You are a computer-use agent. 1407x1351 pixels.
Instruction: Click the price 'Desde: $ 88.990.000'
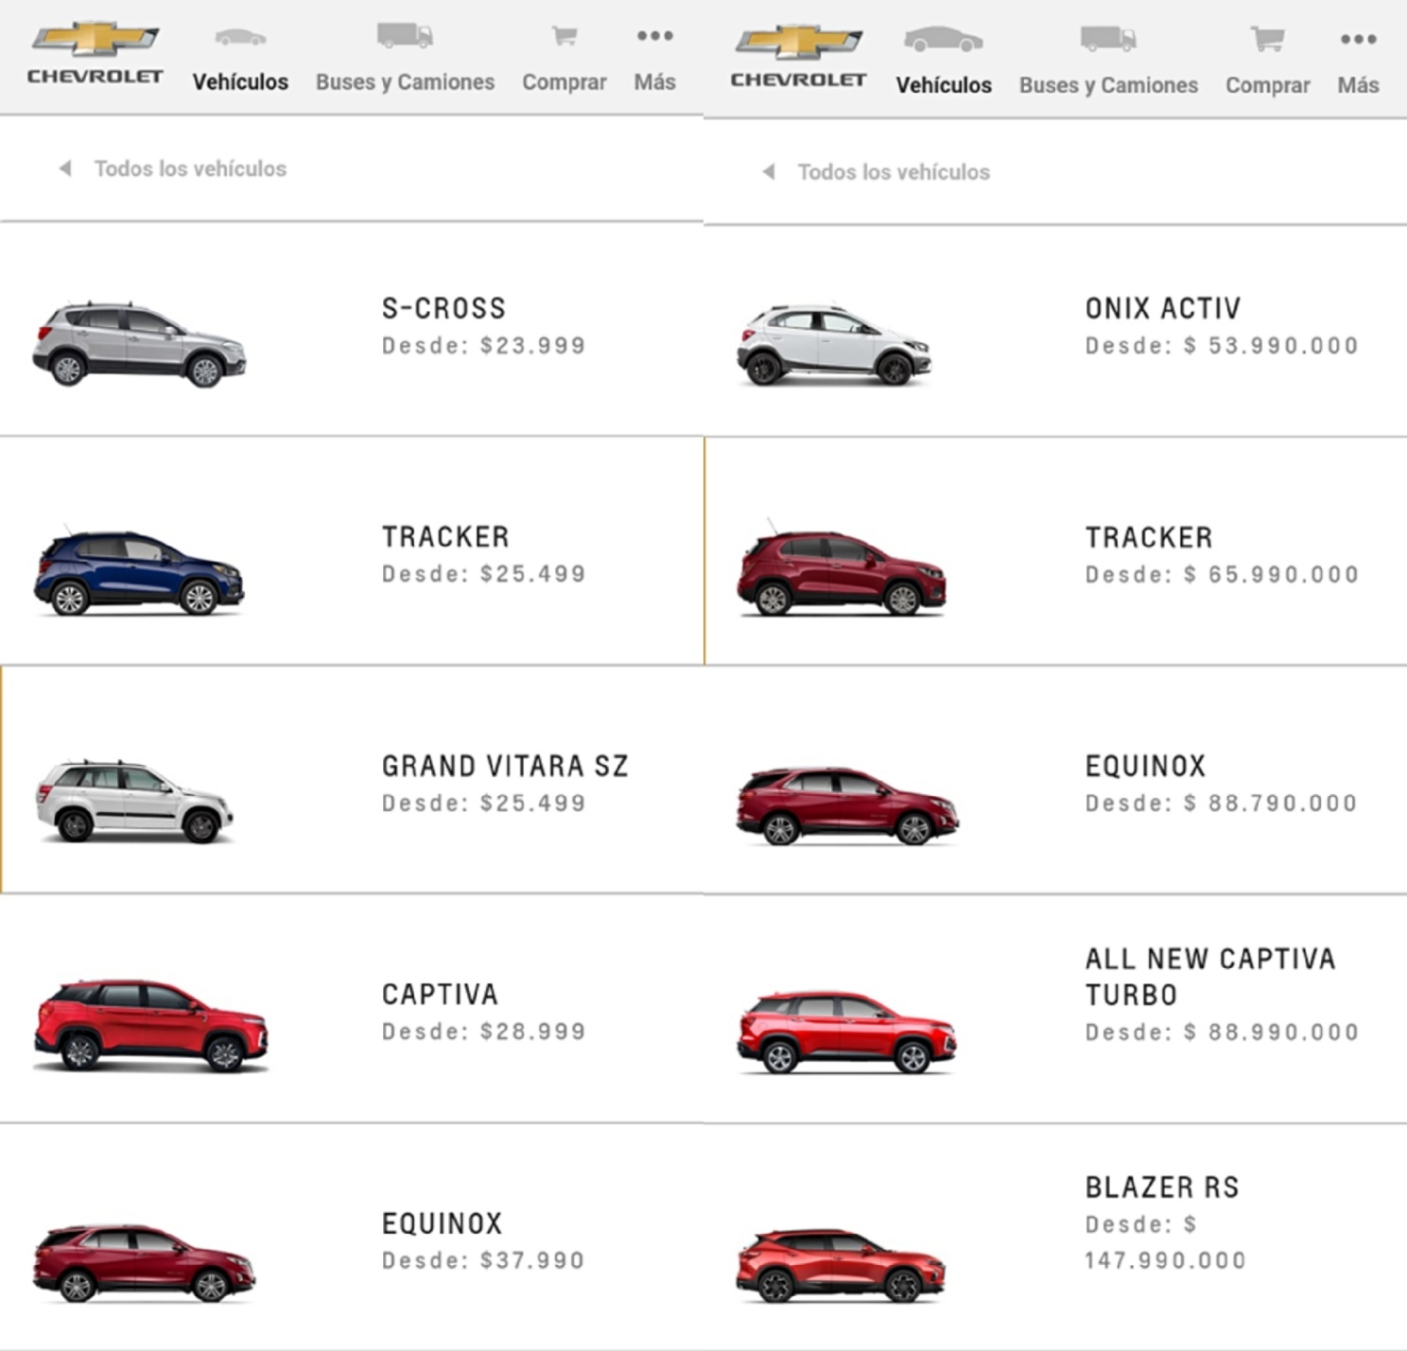(x=1222, y=1032)
